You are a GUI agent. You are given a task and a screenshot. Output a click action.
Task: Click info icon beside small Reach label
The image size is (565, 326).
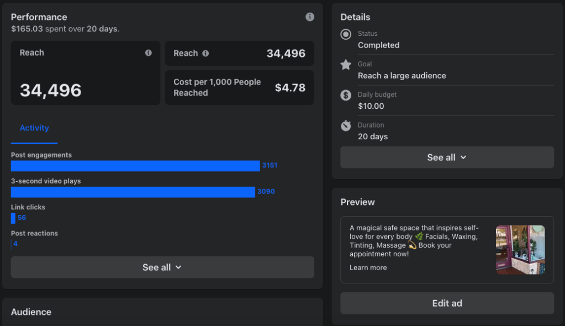[x=205, y=54]
